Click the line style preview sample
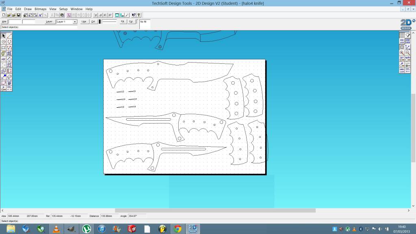Screen dimensions: 416x234 point(109,22)
